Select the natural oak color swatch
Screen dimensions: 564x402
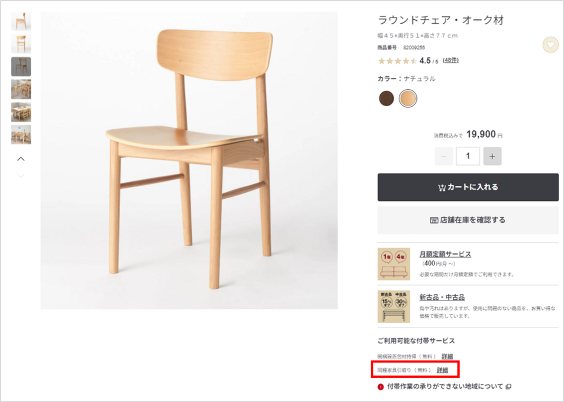point(408,98)
